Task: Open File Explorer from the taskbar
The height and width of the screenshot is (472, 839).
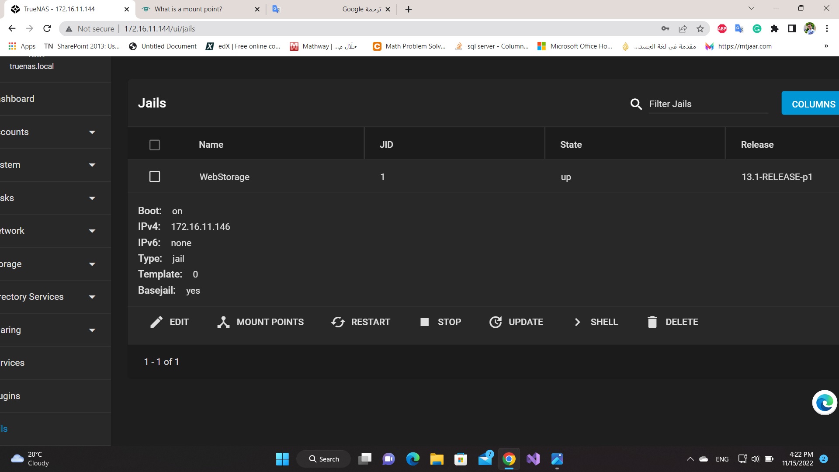Action: coord(437,459)
